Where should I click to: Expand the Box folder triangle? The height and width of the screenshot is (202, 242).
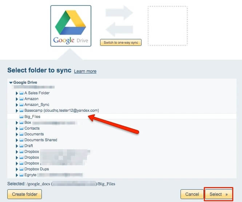coord(17,123)
